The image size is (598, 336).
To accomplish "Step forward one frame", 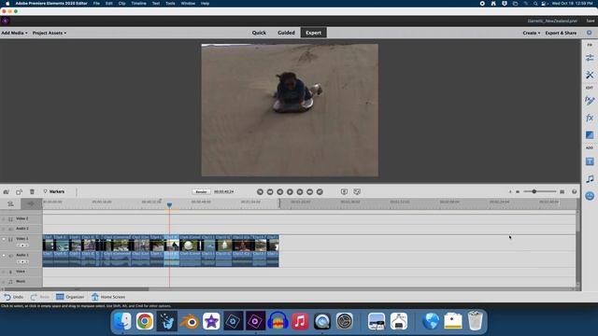I will click(300, 191).
